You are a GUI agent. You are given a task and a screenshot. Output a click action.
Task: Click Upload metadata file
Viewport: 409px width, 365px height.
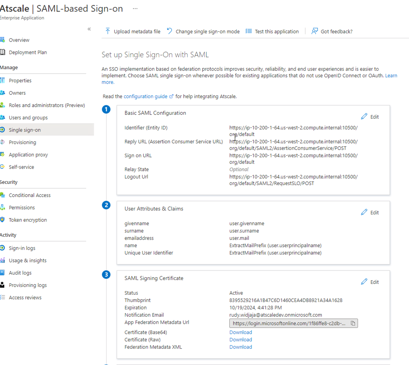[133, 31]
